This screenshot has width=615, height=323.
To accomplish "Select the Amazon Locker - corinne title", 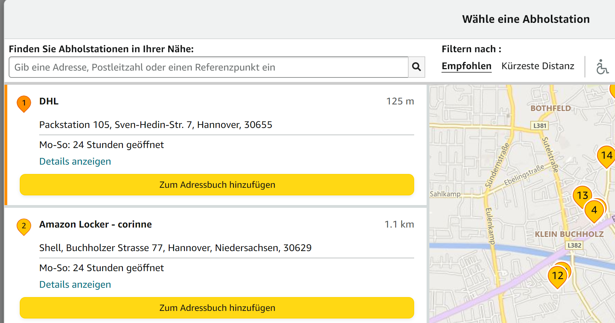I will pos(96,224).
